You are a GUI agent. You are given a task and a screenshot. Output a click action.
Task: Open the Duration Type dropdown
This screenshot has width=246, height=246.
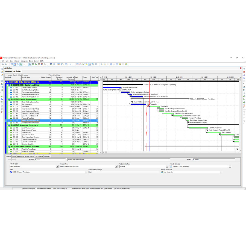[x=116, y=166]
